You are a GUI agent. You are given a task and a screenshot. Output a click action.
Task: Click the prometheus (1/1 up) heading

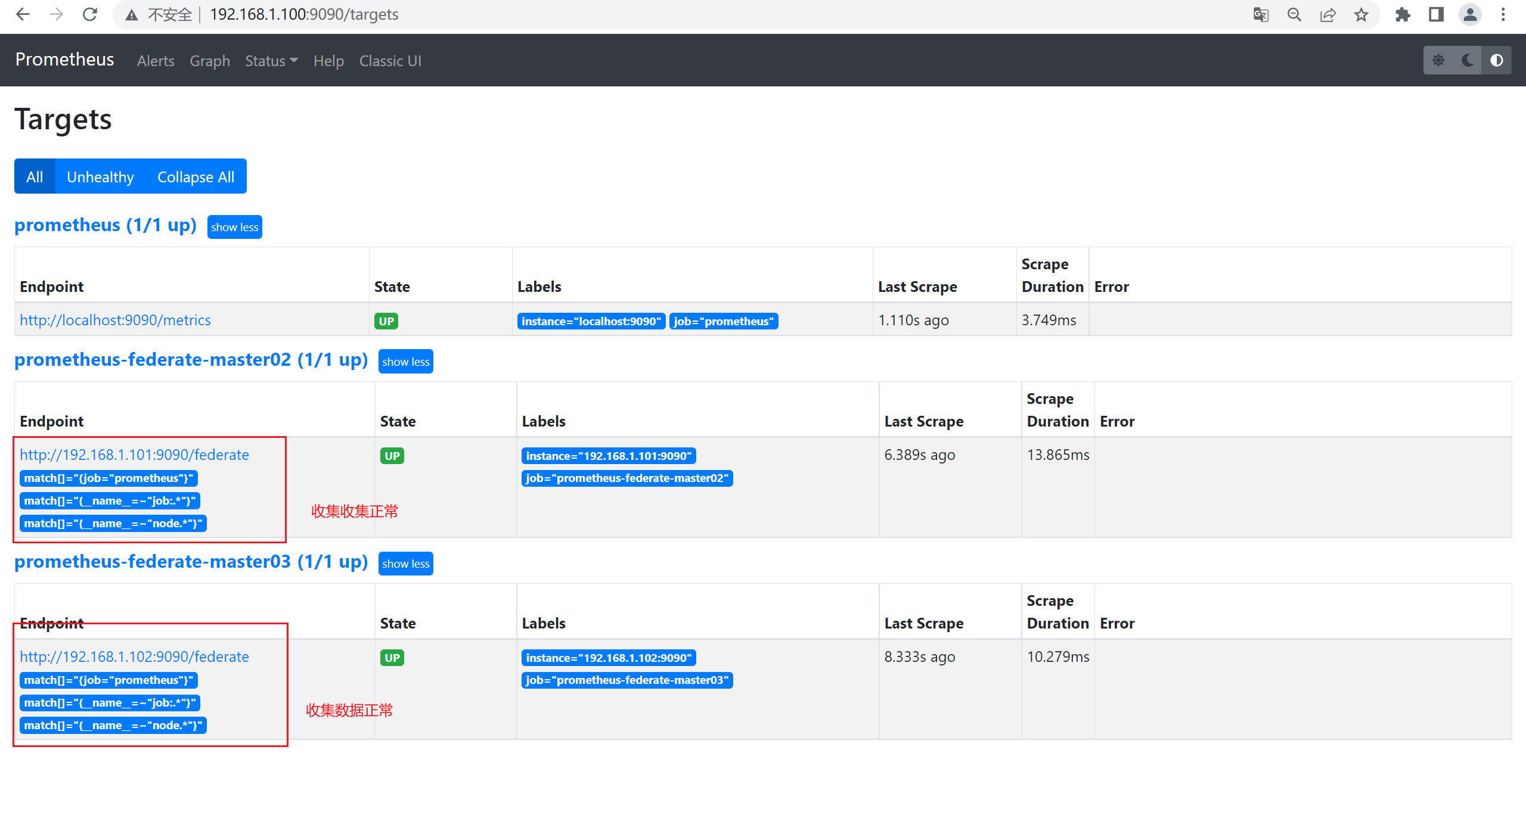[x=106, y=225]
